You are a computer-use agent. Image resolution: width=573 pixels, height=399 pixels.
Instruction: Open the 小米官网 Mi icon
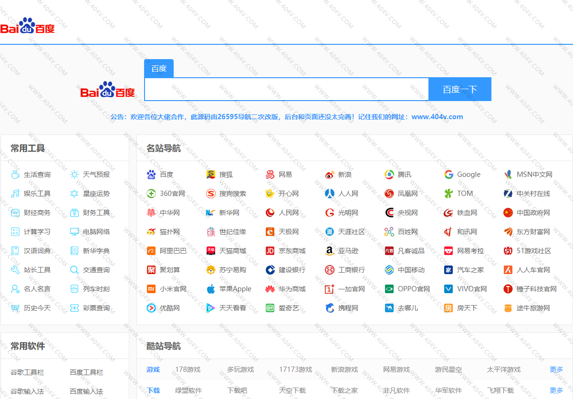pos(151,289)
